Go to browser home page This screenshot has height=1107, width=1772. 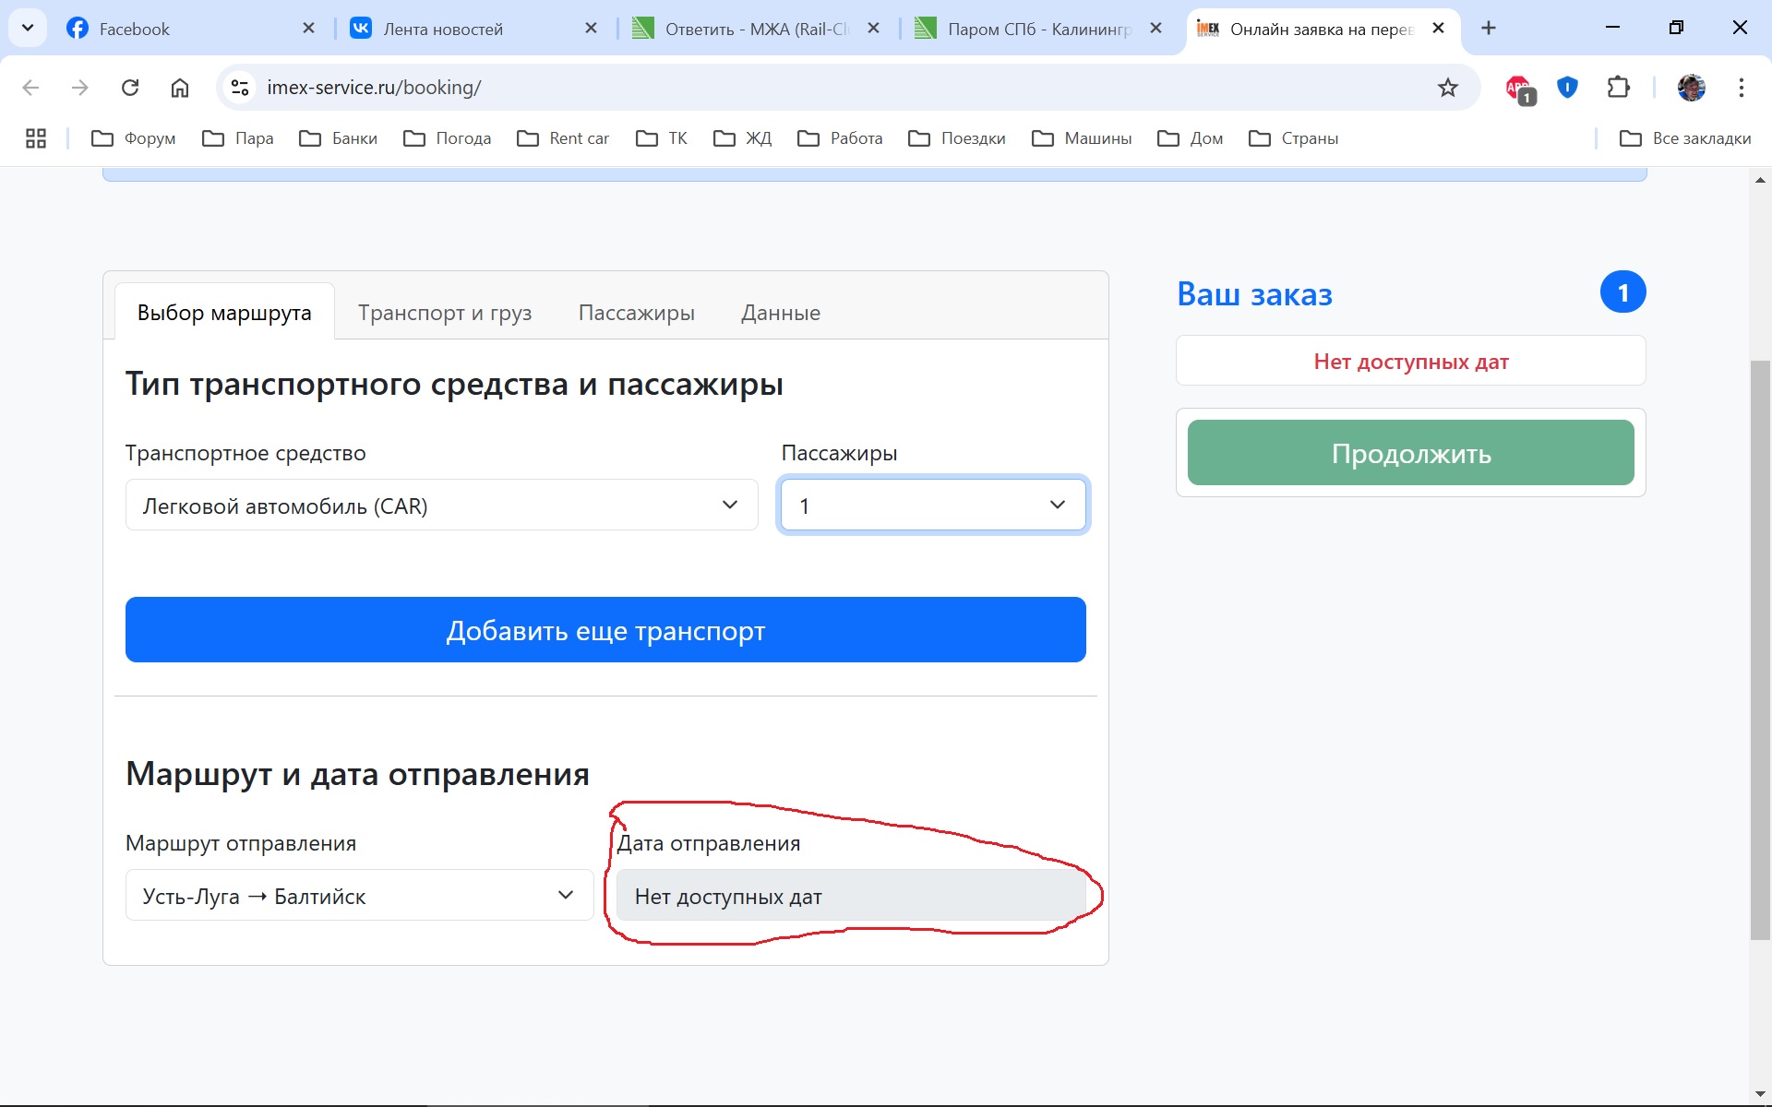pos(180,88)
